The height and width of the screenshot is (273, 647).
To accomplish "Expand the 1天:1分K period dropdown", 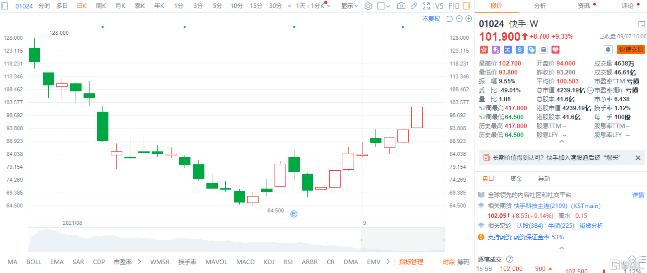I will pyautogui.click(x=313, y=6).
